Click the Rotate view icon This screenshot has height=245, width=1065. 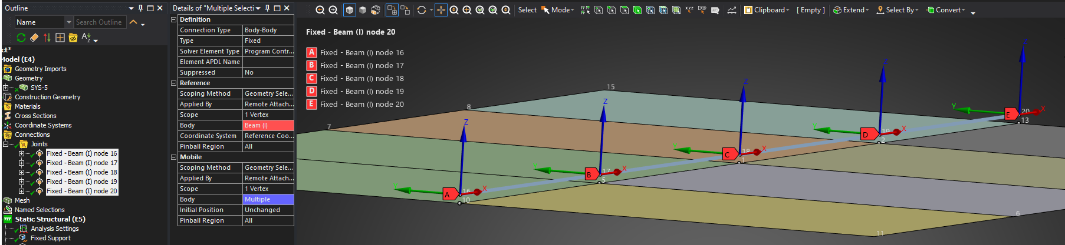(422, 10)
